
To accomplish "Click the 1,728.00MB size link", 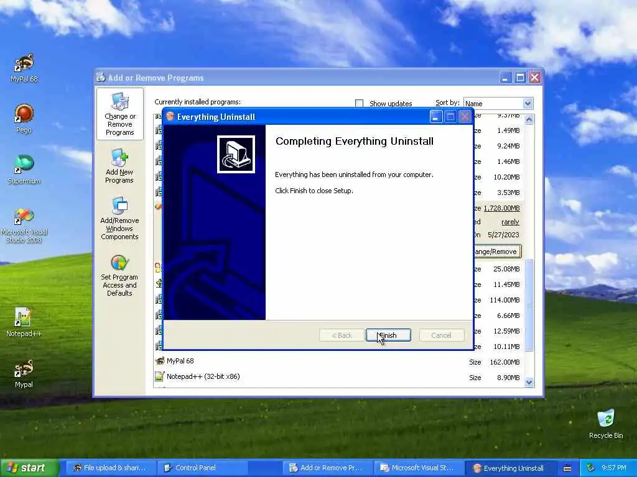I will point(502,208).
